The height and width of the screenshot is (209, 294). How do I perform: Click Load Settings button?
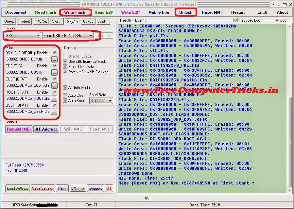pyautogui.click(x=17, y=188)
